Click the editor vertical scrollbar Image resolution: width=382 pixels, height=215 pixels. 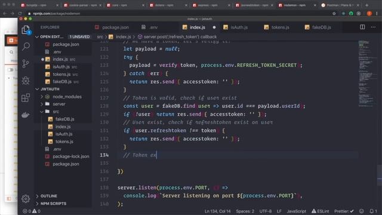(x=380, y=176)
